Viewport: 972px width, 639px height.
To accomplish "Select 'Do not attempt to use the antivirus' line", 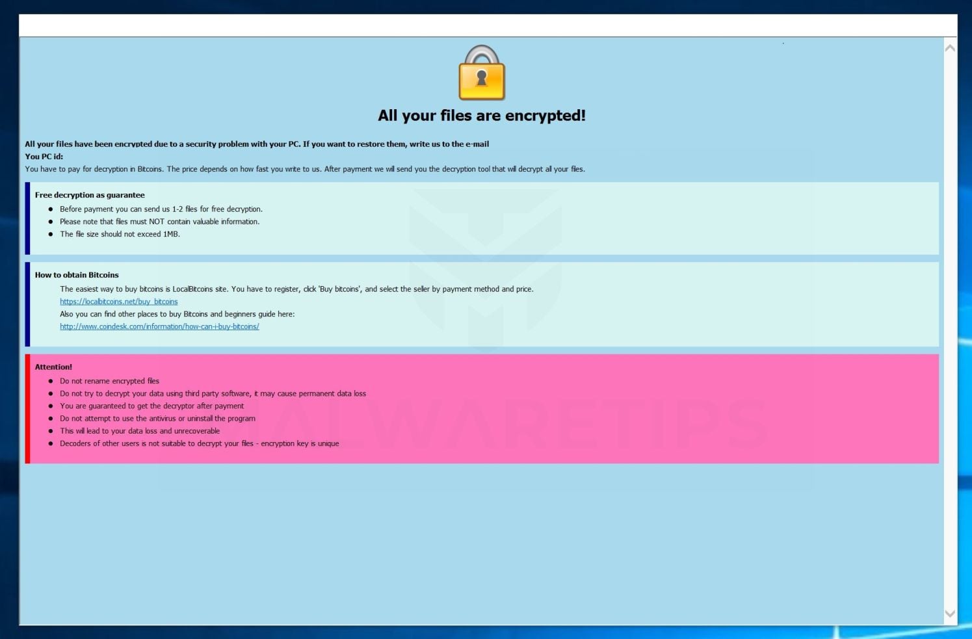I will tap(157, 419).
